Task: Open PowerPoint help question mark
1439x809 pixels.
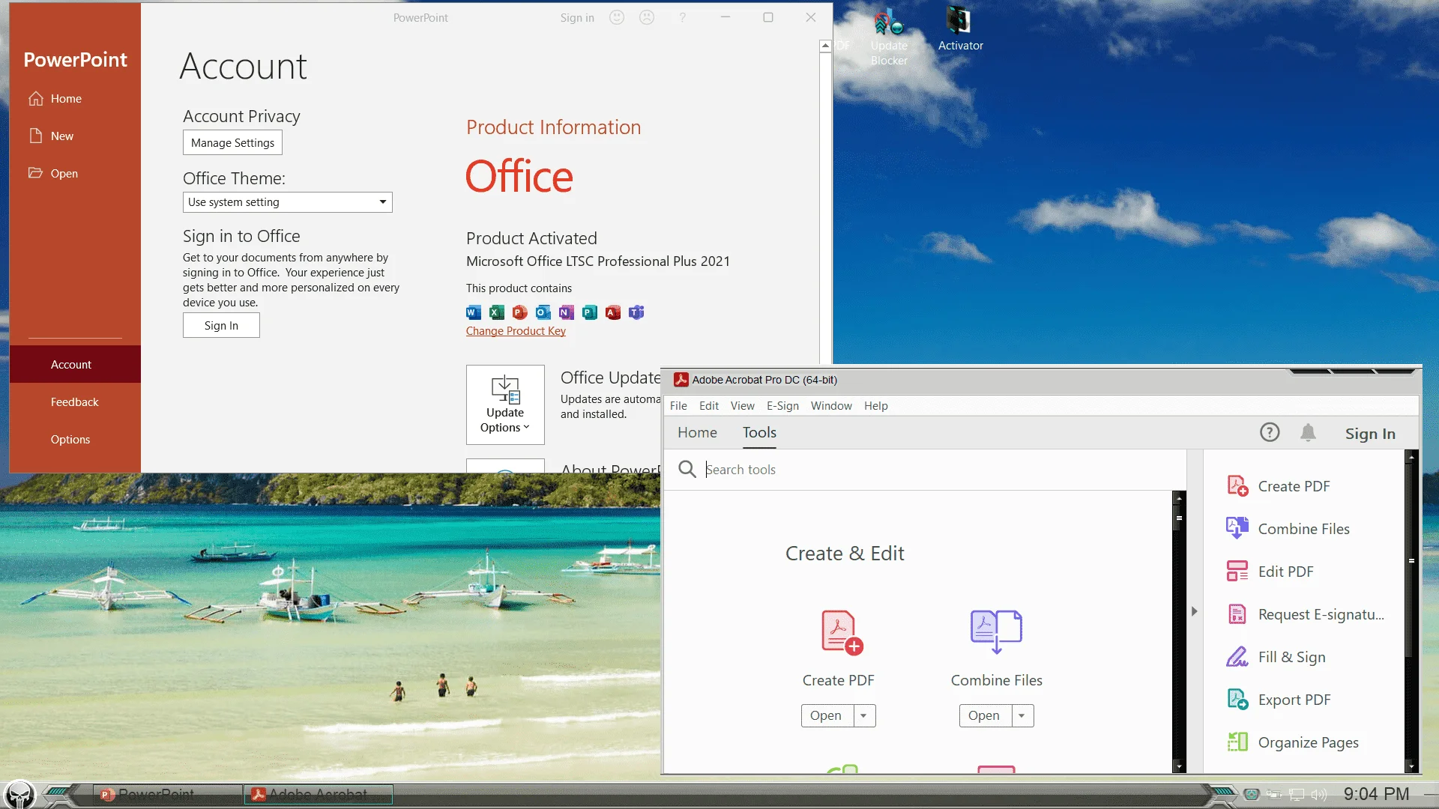Action: (682, 17)
